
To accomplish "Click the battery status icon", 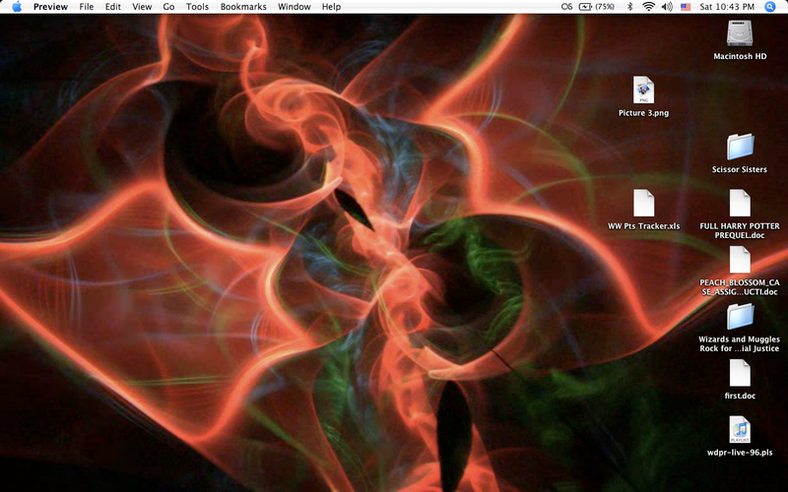I will click(x=585, y=7).
